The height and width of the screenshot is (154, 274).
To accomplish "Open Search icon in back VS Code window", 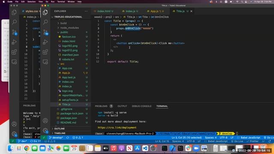I will 14,22.
